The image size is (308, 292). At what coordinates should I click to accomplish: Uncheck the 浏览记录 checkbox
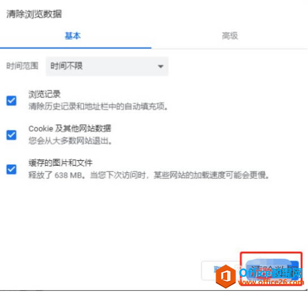point(11,101)
